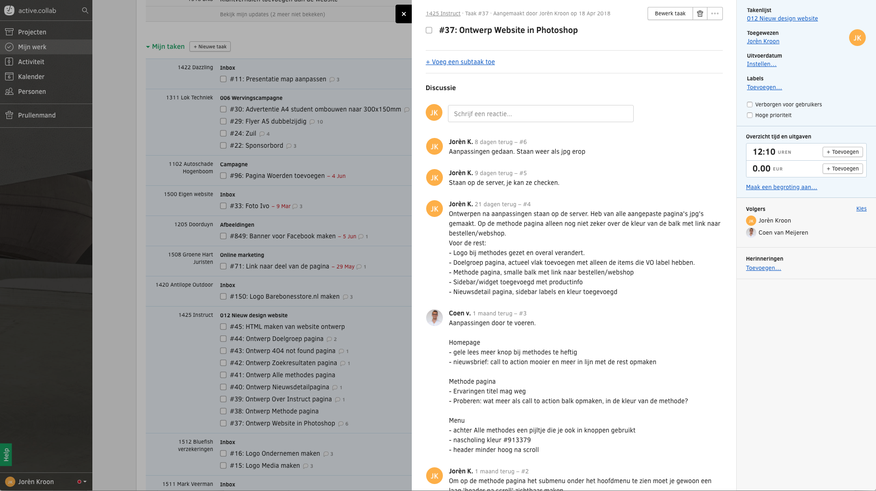Open the green Help tab
The image size is (876, 491).
[6, 454]
